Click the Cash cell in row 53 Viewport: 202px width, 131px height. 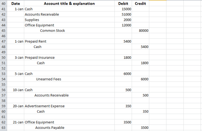69,74
